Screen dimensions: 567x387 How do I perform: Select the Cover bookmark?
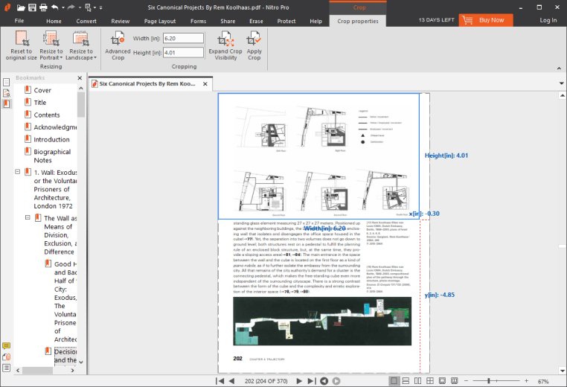[42, 90]
